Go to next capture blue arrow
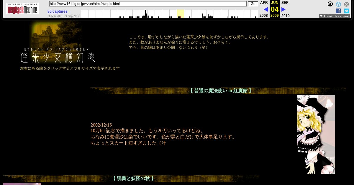 (x=283, y=9)
